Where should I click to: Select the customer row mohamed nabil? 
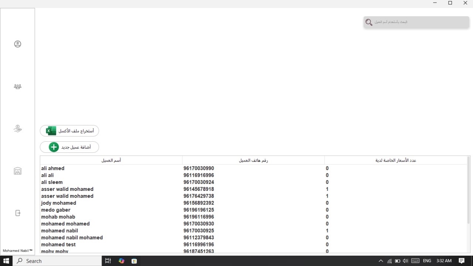253,231
